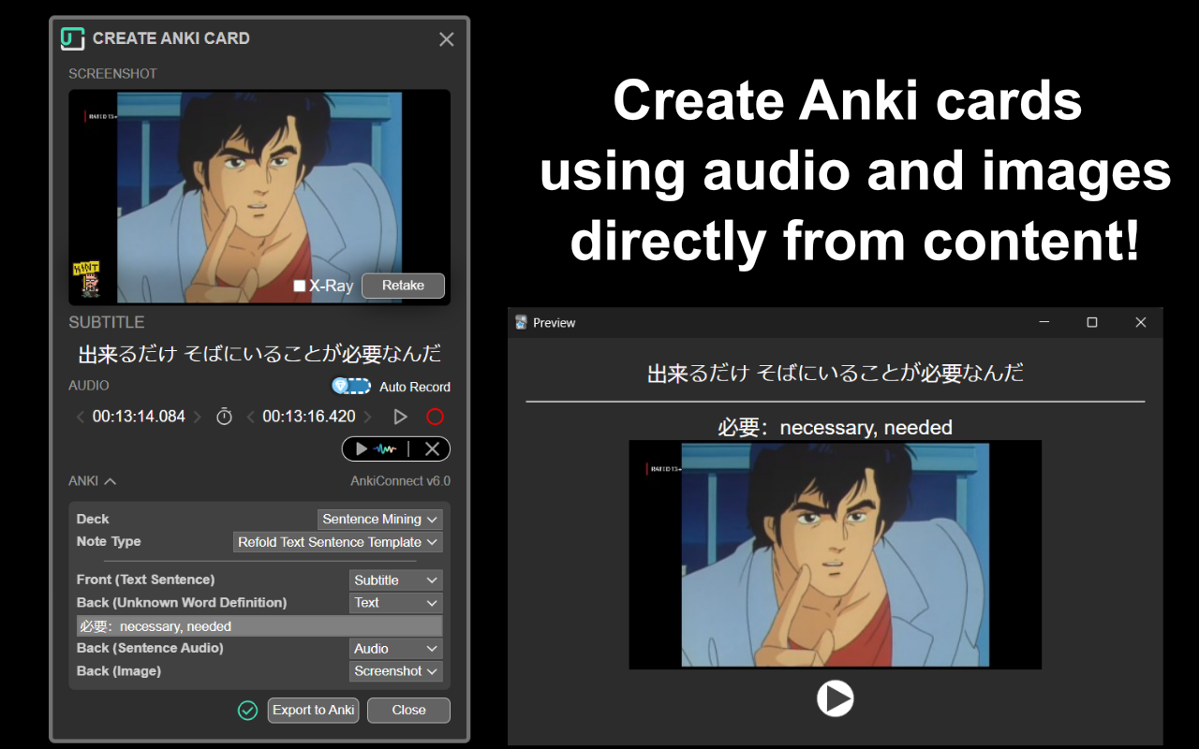This screenshot has height=749, width=1199.
Task: Open the Deck dropdown showing Sentence Mining
Action: coord(379,519)
